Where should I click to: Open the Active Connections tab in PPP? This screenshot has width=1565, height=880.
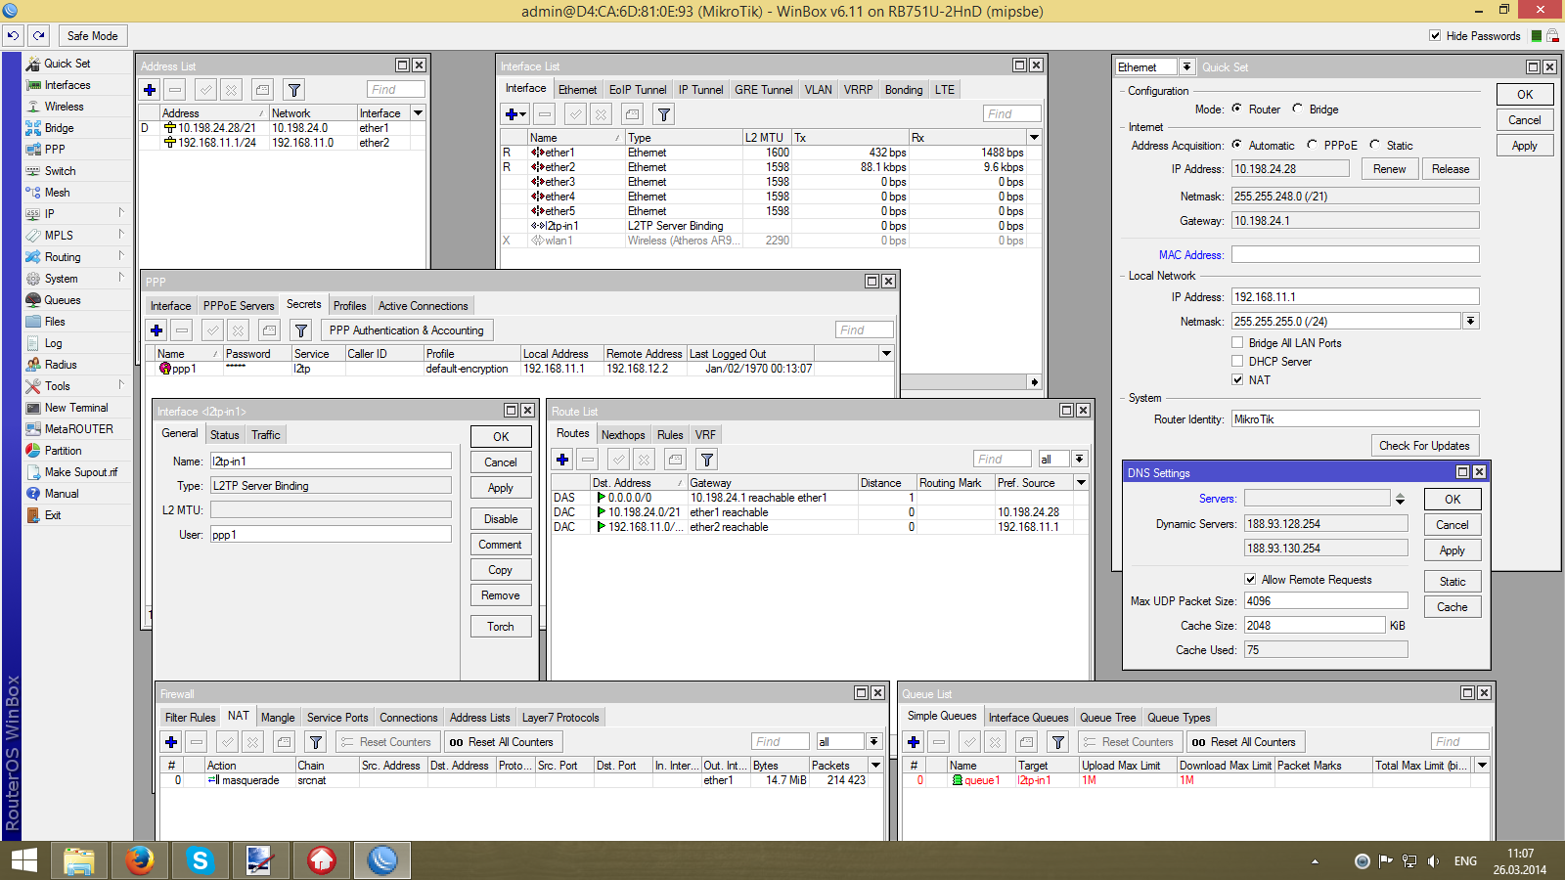423,306
